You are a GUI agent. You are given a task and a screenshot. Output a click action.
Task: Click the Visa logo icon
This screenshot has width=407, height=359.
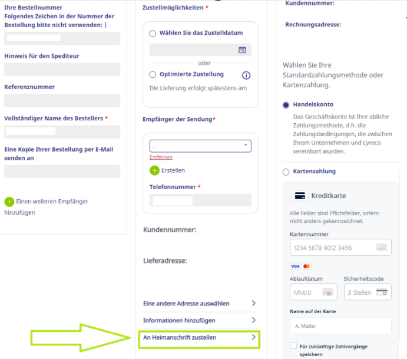click(x=295, y=266)
